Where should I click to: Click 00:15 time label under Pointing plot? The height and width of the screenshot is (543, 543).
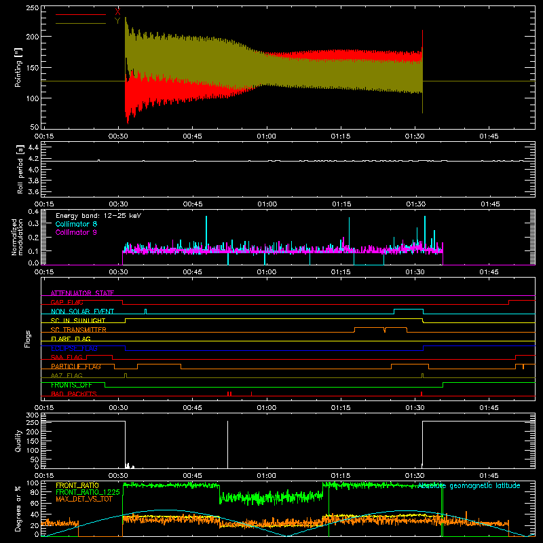44,136
